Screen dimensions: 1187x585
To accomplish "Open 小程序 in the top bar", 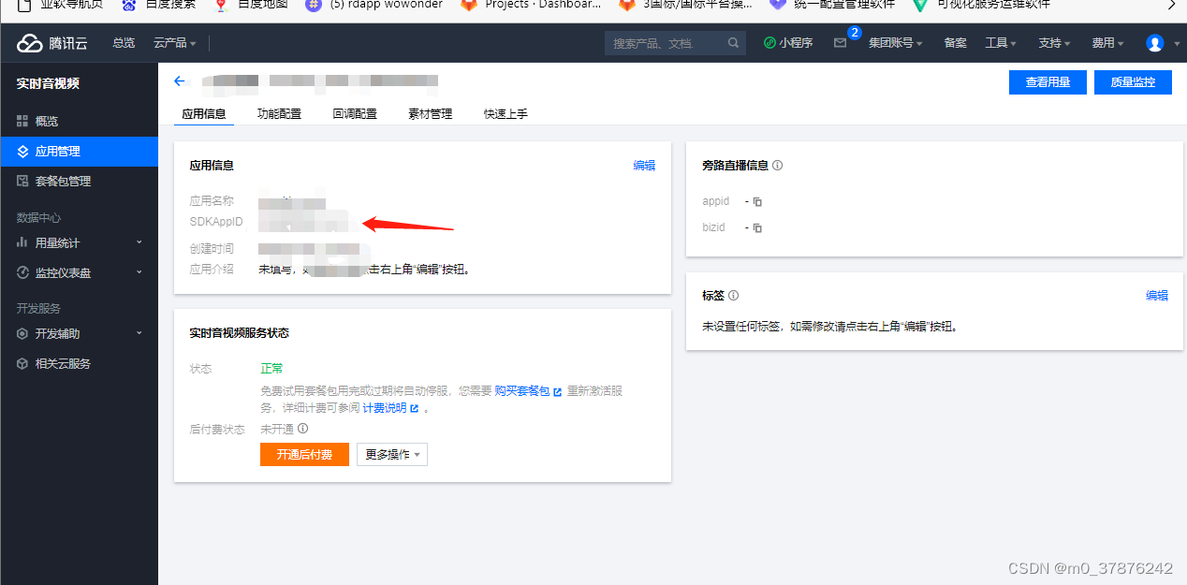I will (788, 43).
